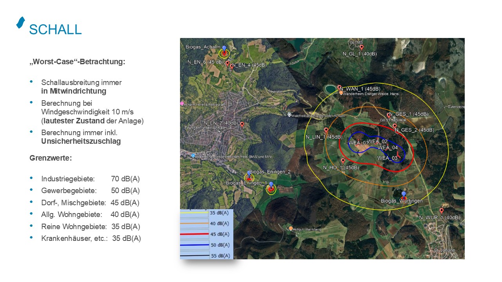Viewport: 502px width, 282px height.
Task: Click the blue logo beside the SCHALL title
Action: click(20, 23)
